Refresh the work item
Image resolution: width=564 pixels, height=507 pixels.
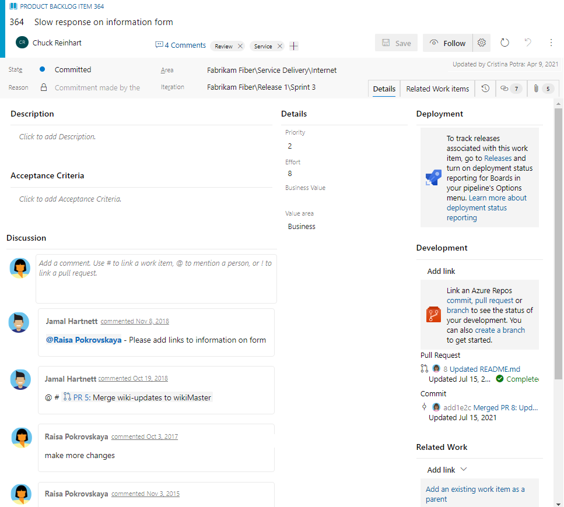505,43
